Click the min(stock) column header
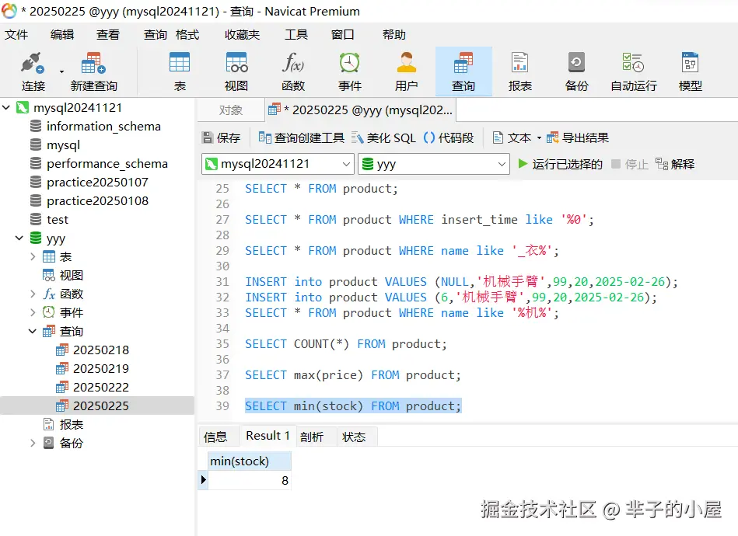Screen dimensions: 738x536 (250, 461)
